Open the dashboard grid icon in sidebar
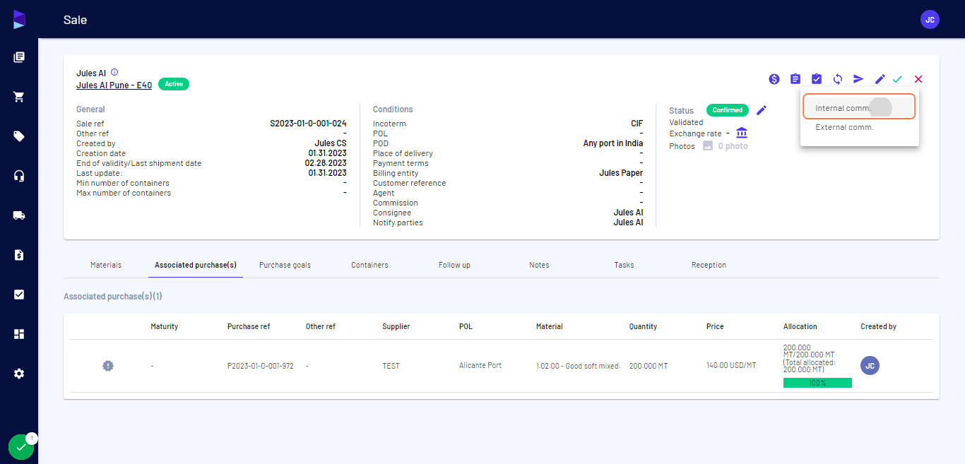This screenshot has width=965, height=464. click(x=19, y=334)
